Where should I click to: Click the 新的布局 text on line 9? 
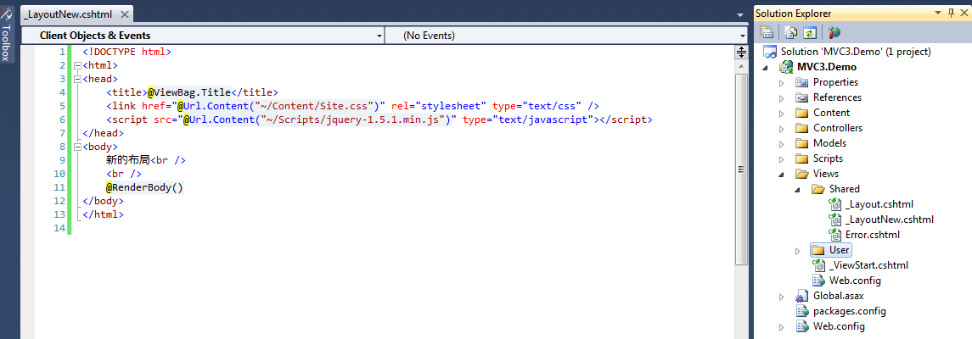click(x=127, y=160)
